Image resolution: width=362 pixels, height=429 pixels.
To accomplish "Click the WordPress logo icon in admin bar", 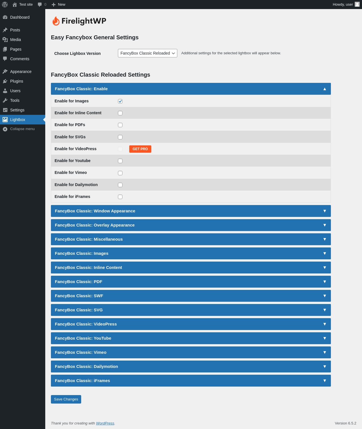I will tap(5, 5).
